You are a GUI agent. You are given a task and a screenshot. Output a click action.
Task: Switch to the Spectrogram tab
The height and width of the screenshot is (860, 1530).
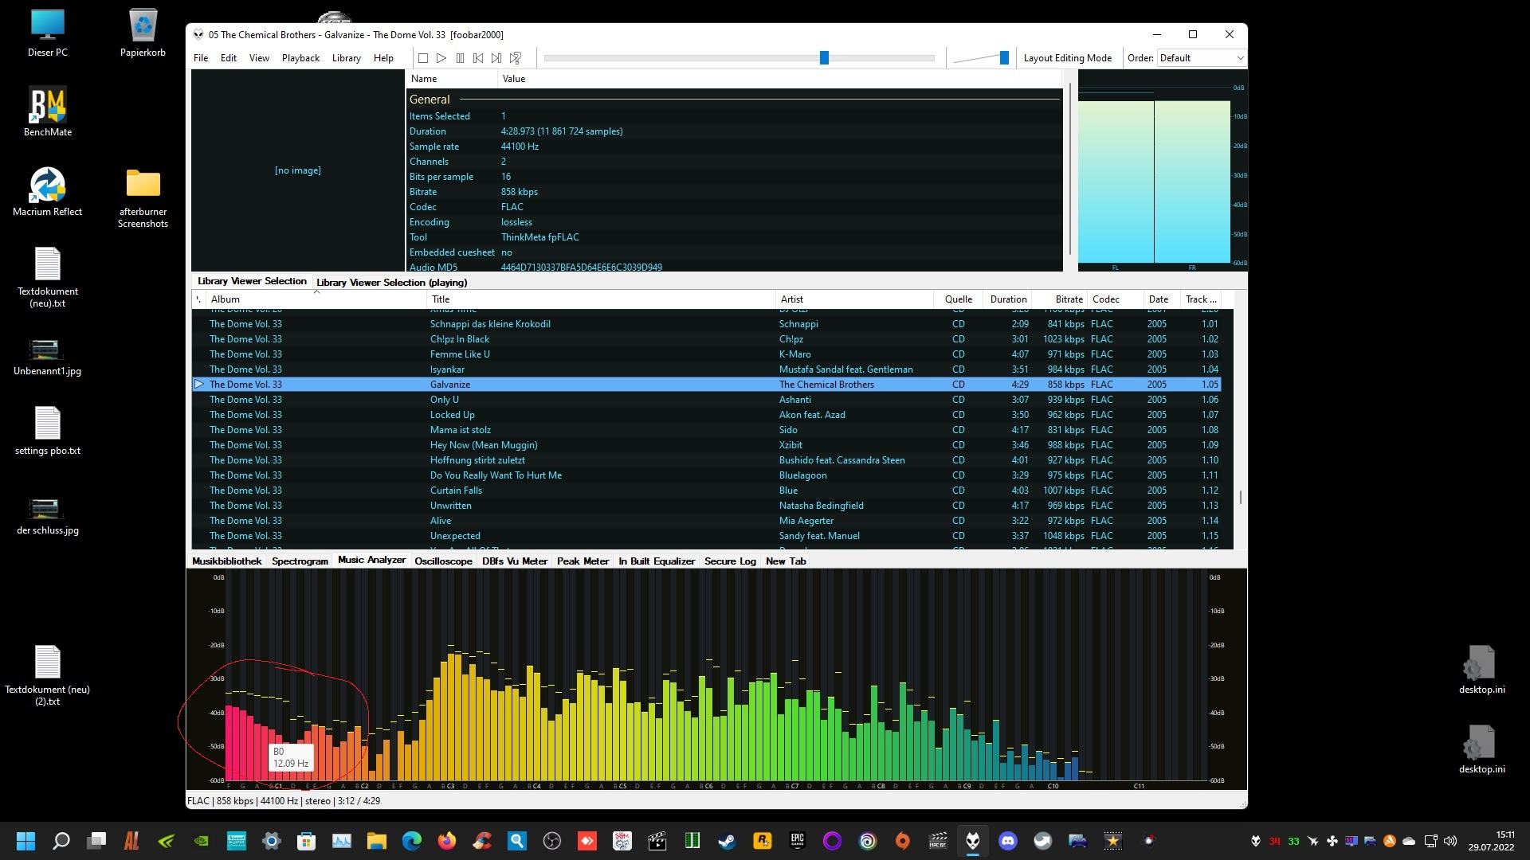[x=300, y=561]
